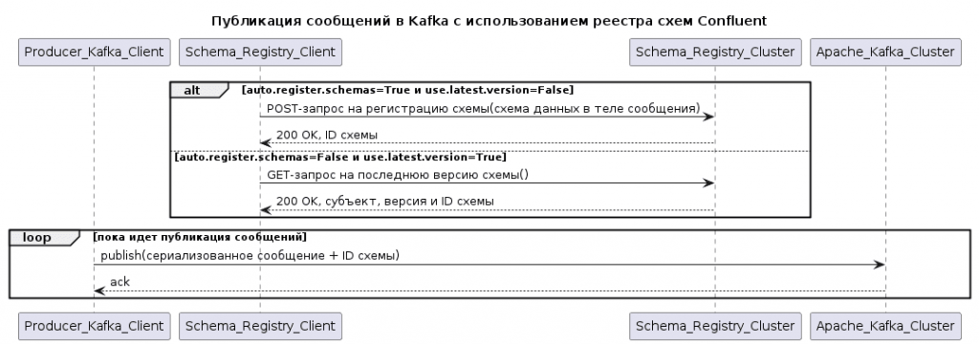Click the top Schema_Registry_Cluster participant box
The width and height of the screenshot is (979, 344).
[x=715, y=52]
